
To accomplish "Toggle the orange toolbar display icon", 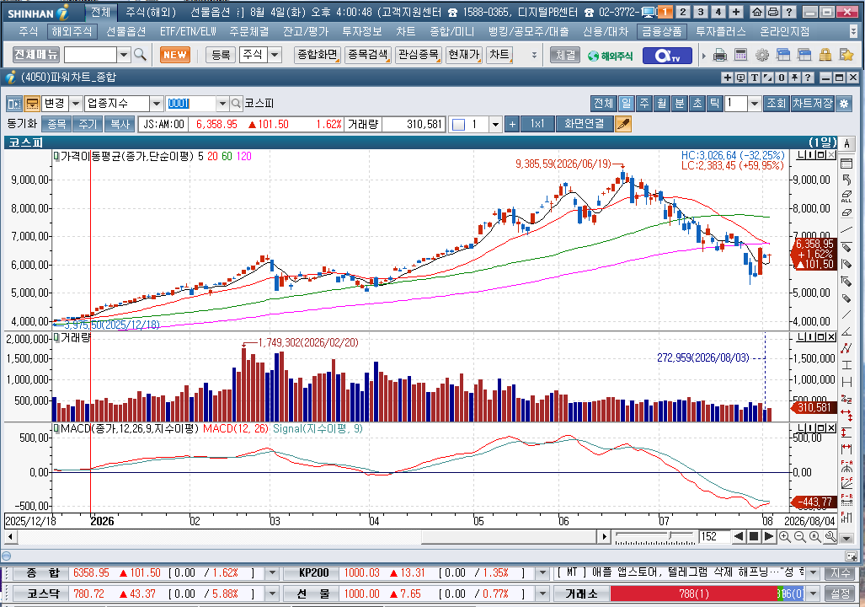I will click(x=32, y=104).
